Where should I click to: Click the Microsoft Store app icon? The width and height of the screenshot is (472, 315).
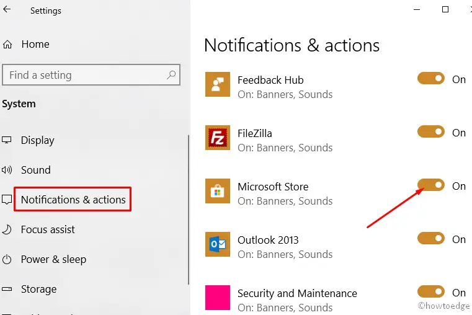[x=217, y=192]
